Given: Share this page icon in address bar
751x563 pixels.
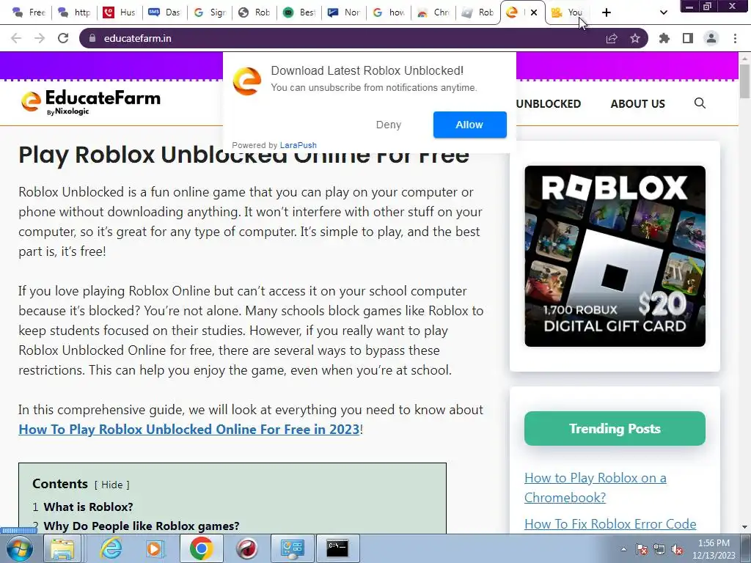Looking at the screenshot, I should 612,38.
